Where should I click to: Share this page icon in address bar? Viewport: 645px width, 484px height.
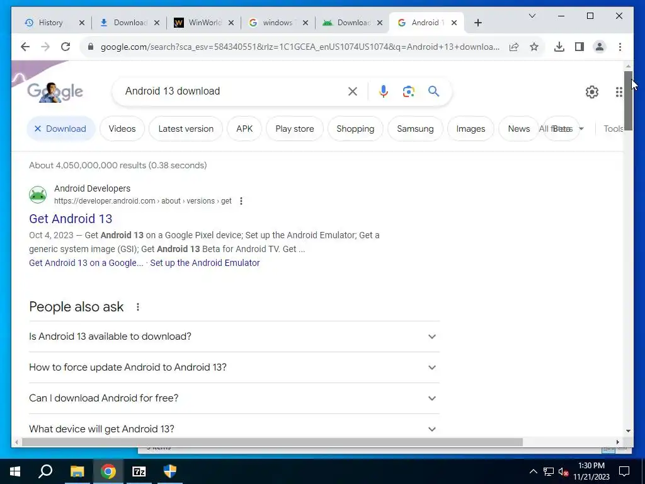[x=514, y=47]
